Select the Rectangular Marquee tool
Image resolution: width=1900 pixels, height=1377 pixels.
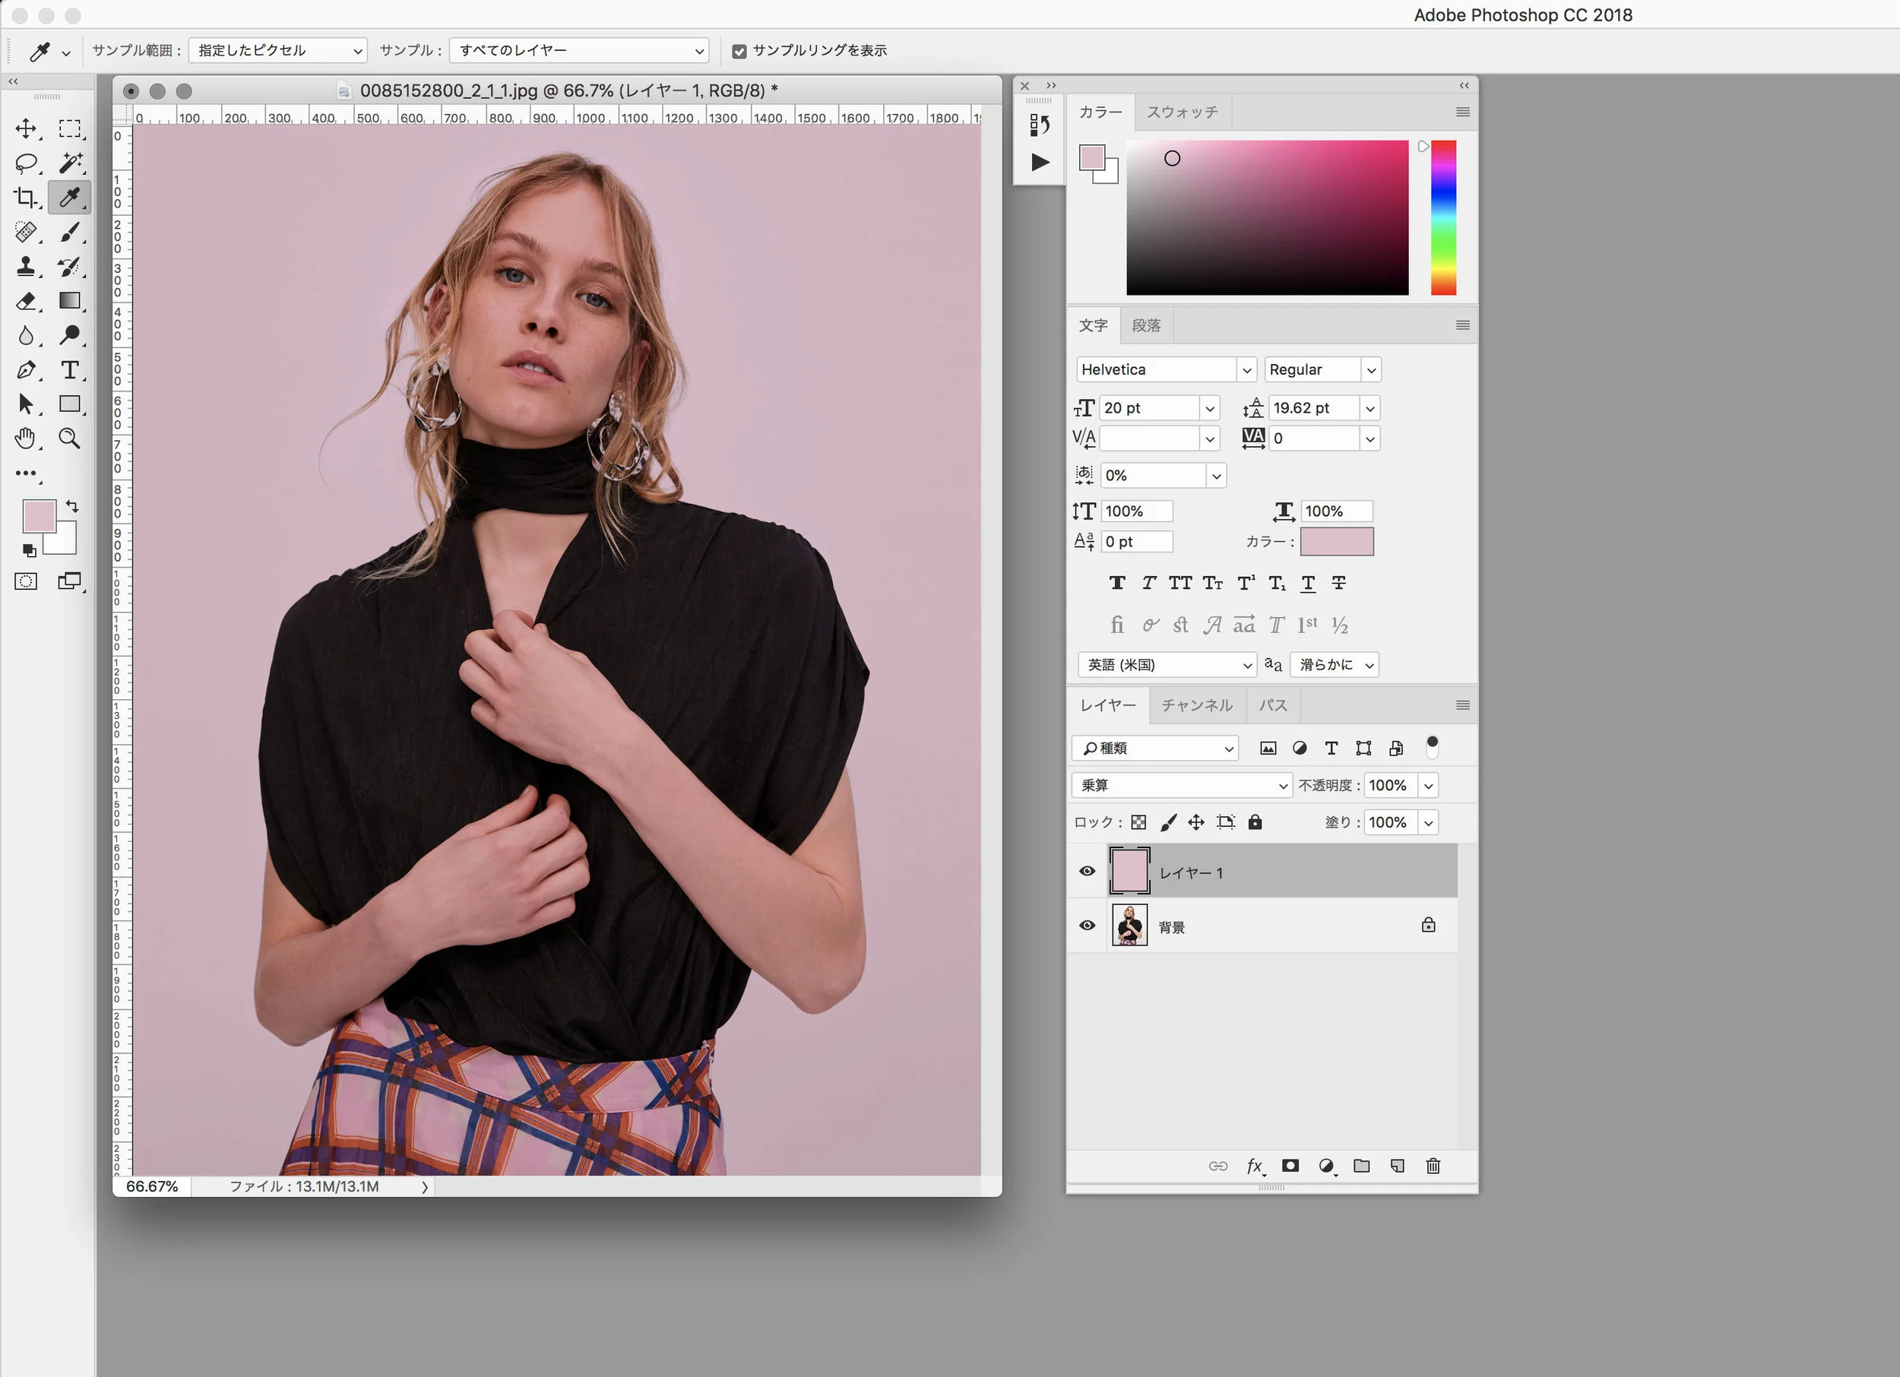point(69,128)
